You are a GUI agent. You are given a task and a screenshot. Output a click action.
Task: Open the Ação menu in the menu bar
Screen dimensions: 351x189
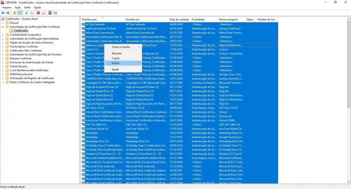coord(18,7)
